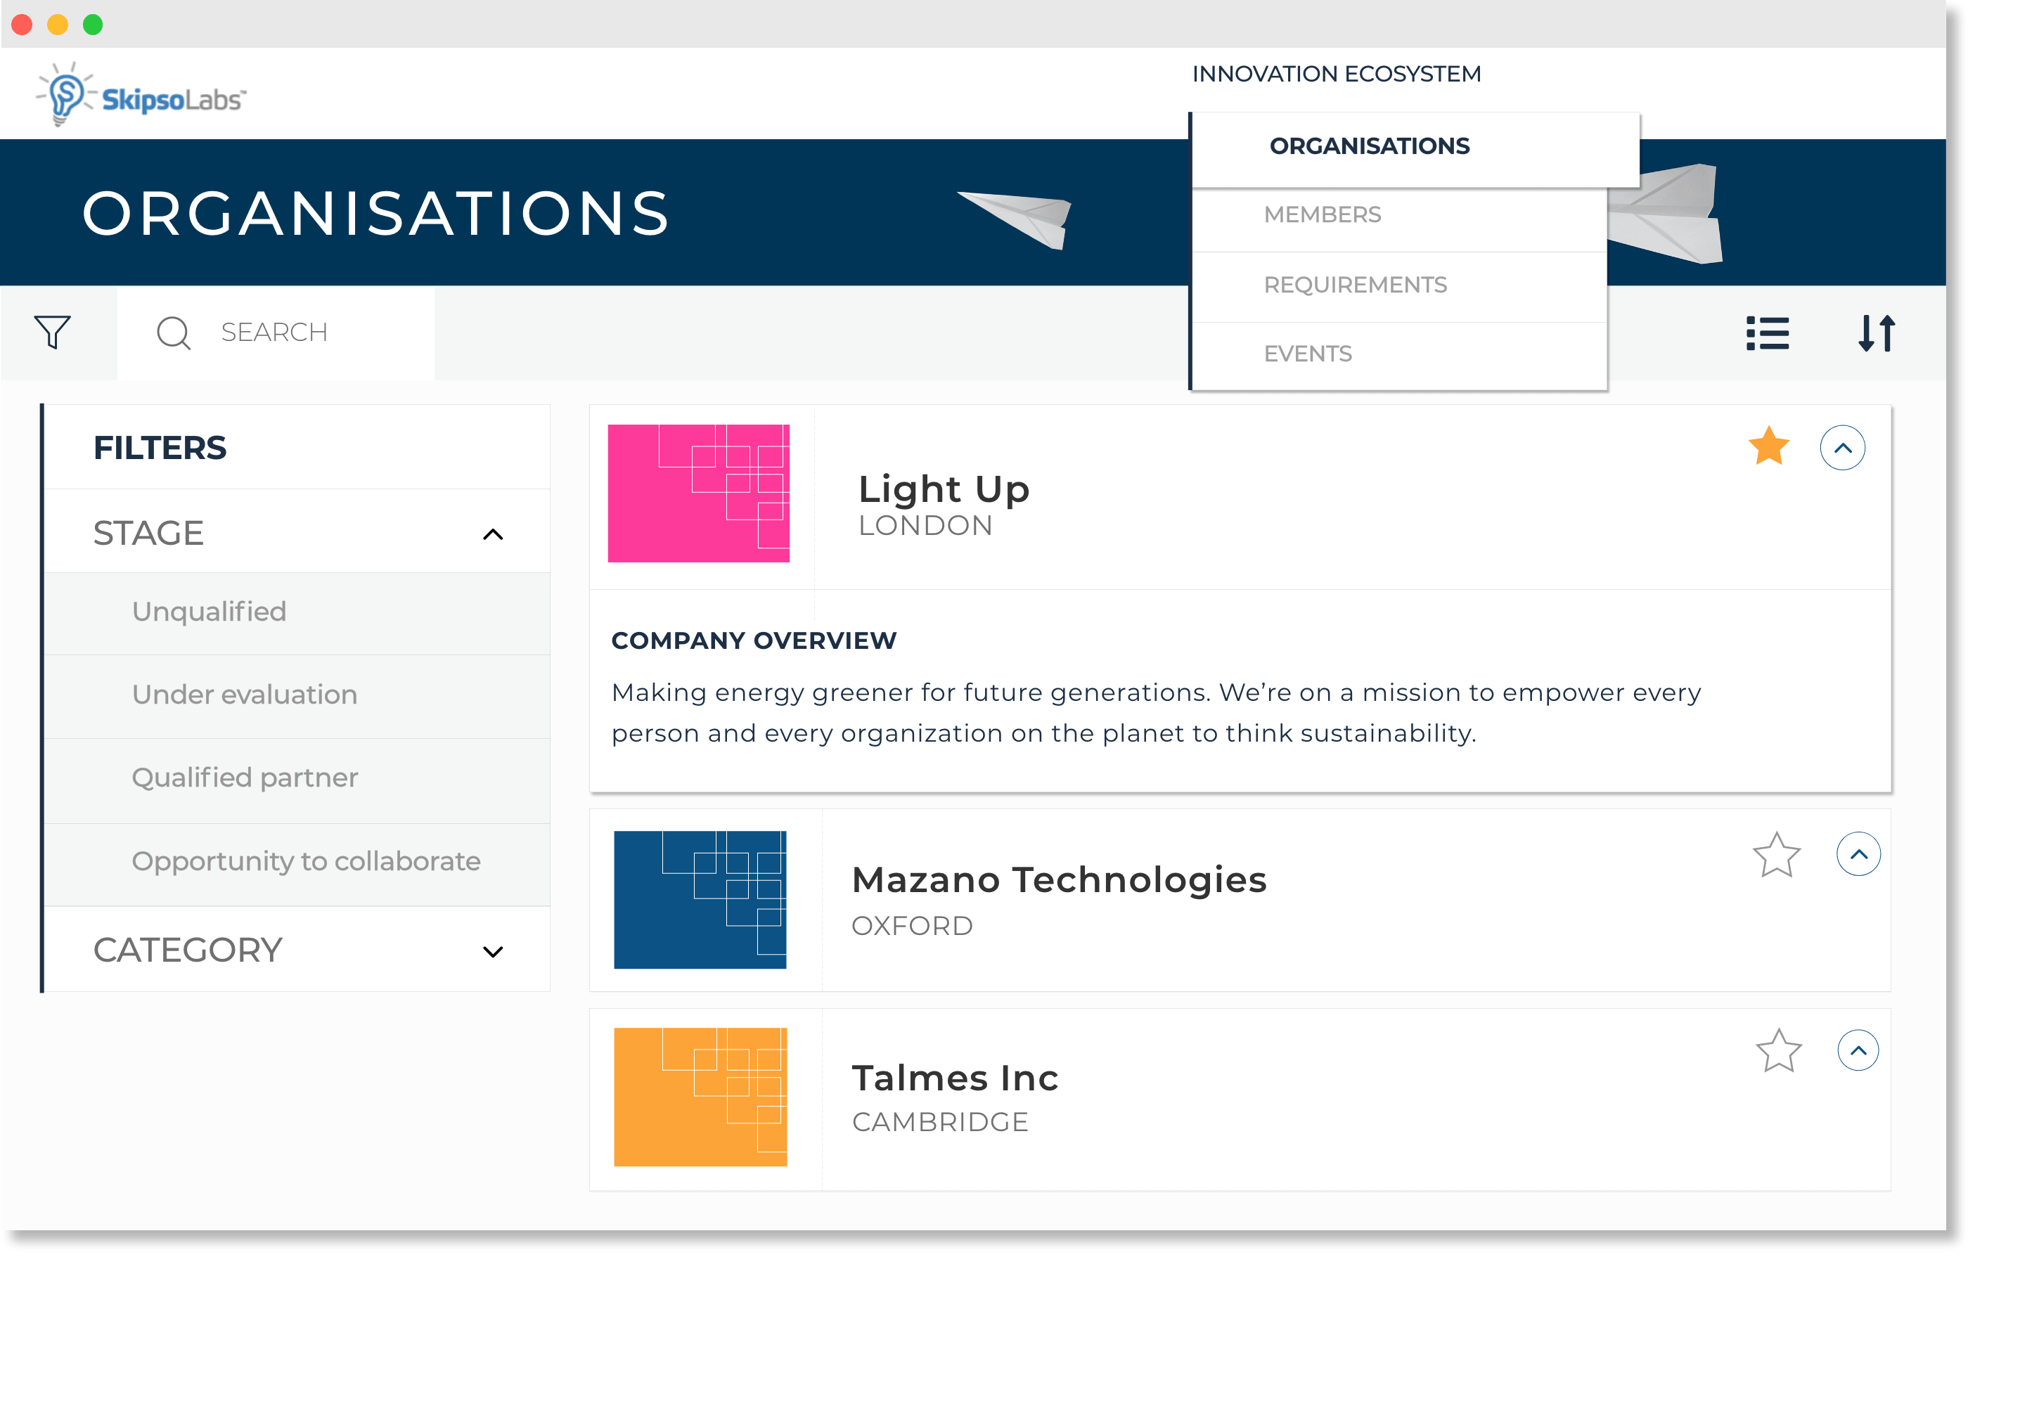Filter by Qualified partner stage

coord(297,779)
